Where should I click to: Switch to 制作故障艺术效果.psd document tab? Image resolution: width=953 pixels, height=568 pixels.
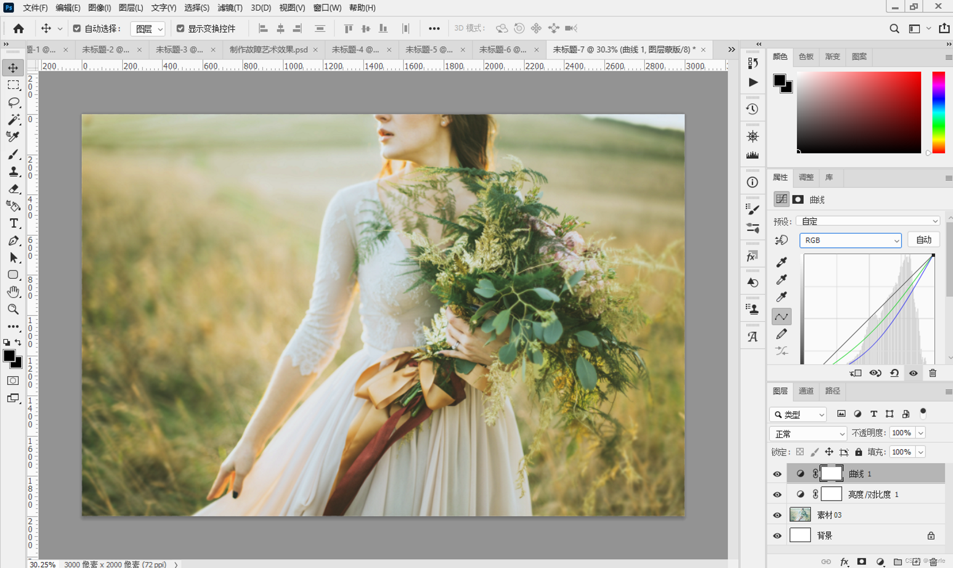pos(269,49)
